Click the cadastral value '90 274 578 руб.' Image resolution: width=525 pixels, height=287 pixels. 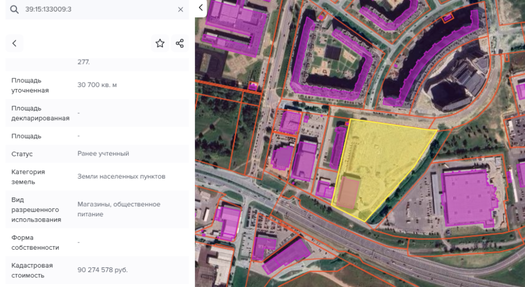click(103, 270)
